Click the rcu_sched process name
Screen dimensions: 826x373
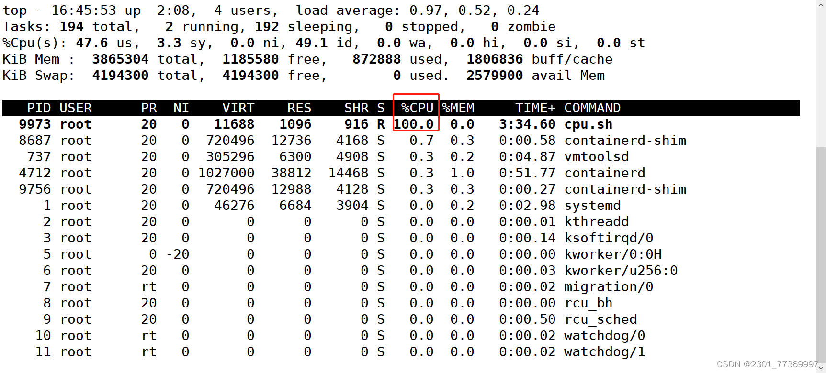(x=600, y=320)
